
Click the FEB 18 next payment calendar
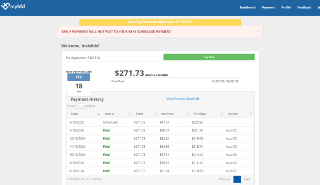point(79,84)
